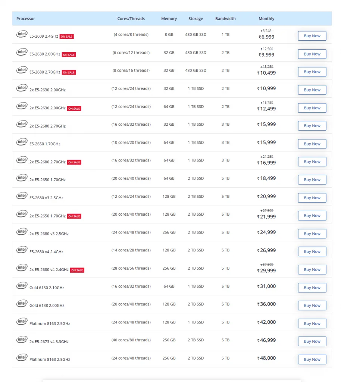
Task: Buy the ₹48,000 Platinum 8163 server
Action: [312, 360]
